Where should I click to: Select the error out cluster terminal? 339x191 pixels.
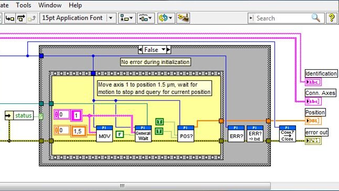click(313, 141)
